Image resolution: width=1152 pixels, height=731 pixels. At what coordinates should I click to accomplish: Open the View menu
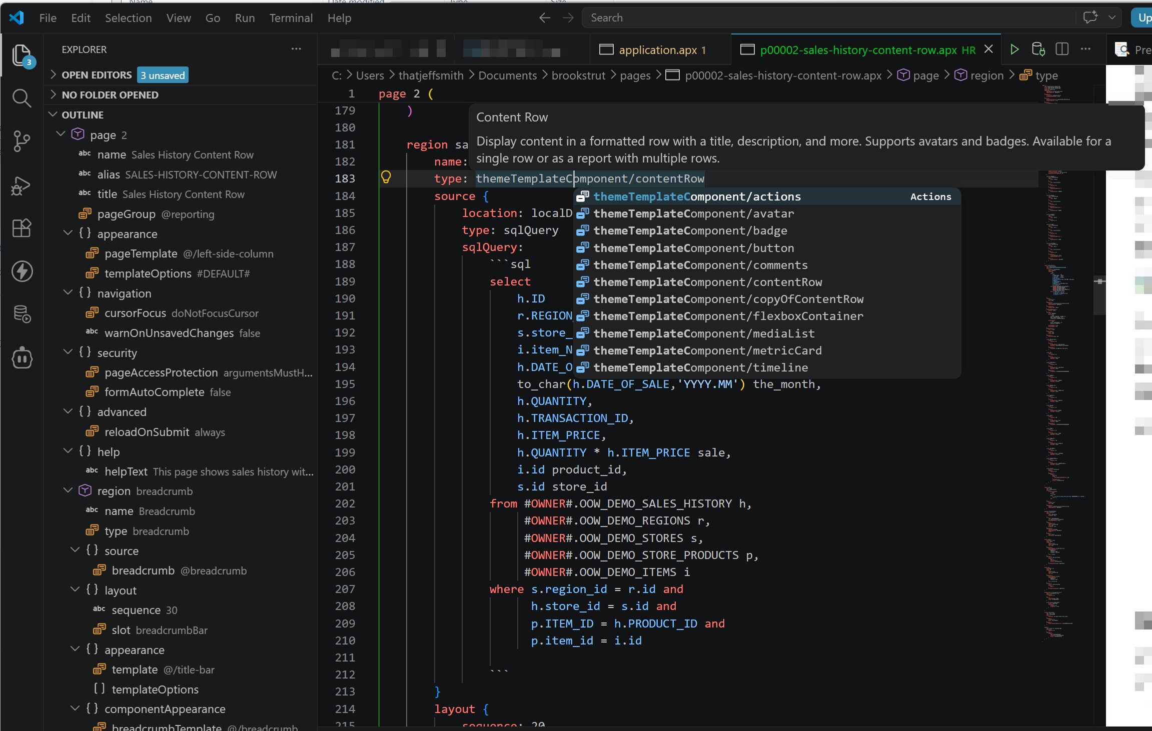point(179,18)
